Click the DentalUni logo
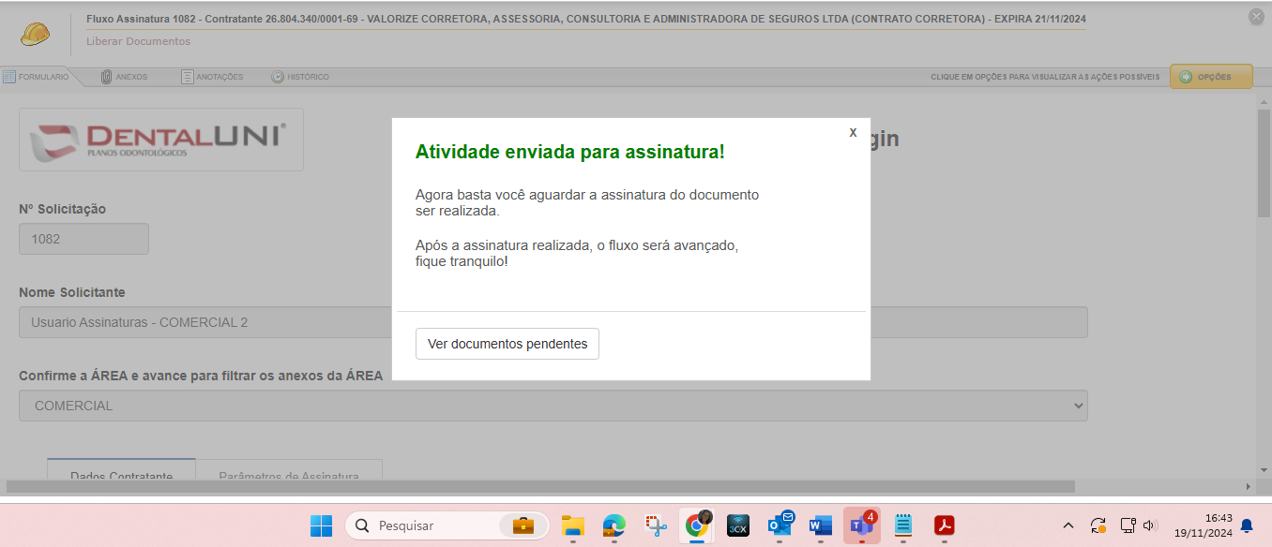This screenshot has height=547, width=1272. coord(161,140)
